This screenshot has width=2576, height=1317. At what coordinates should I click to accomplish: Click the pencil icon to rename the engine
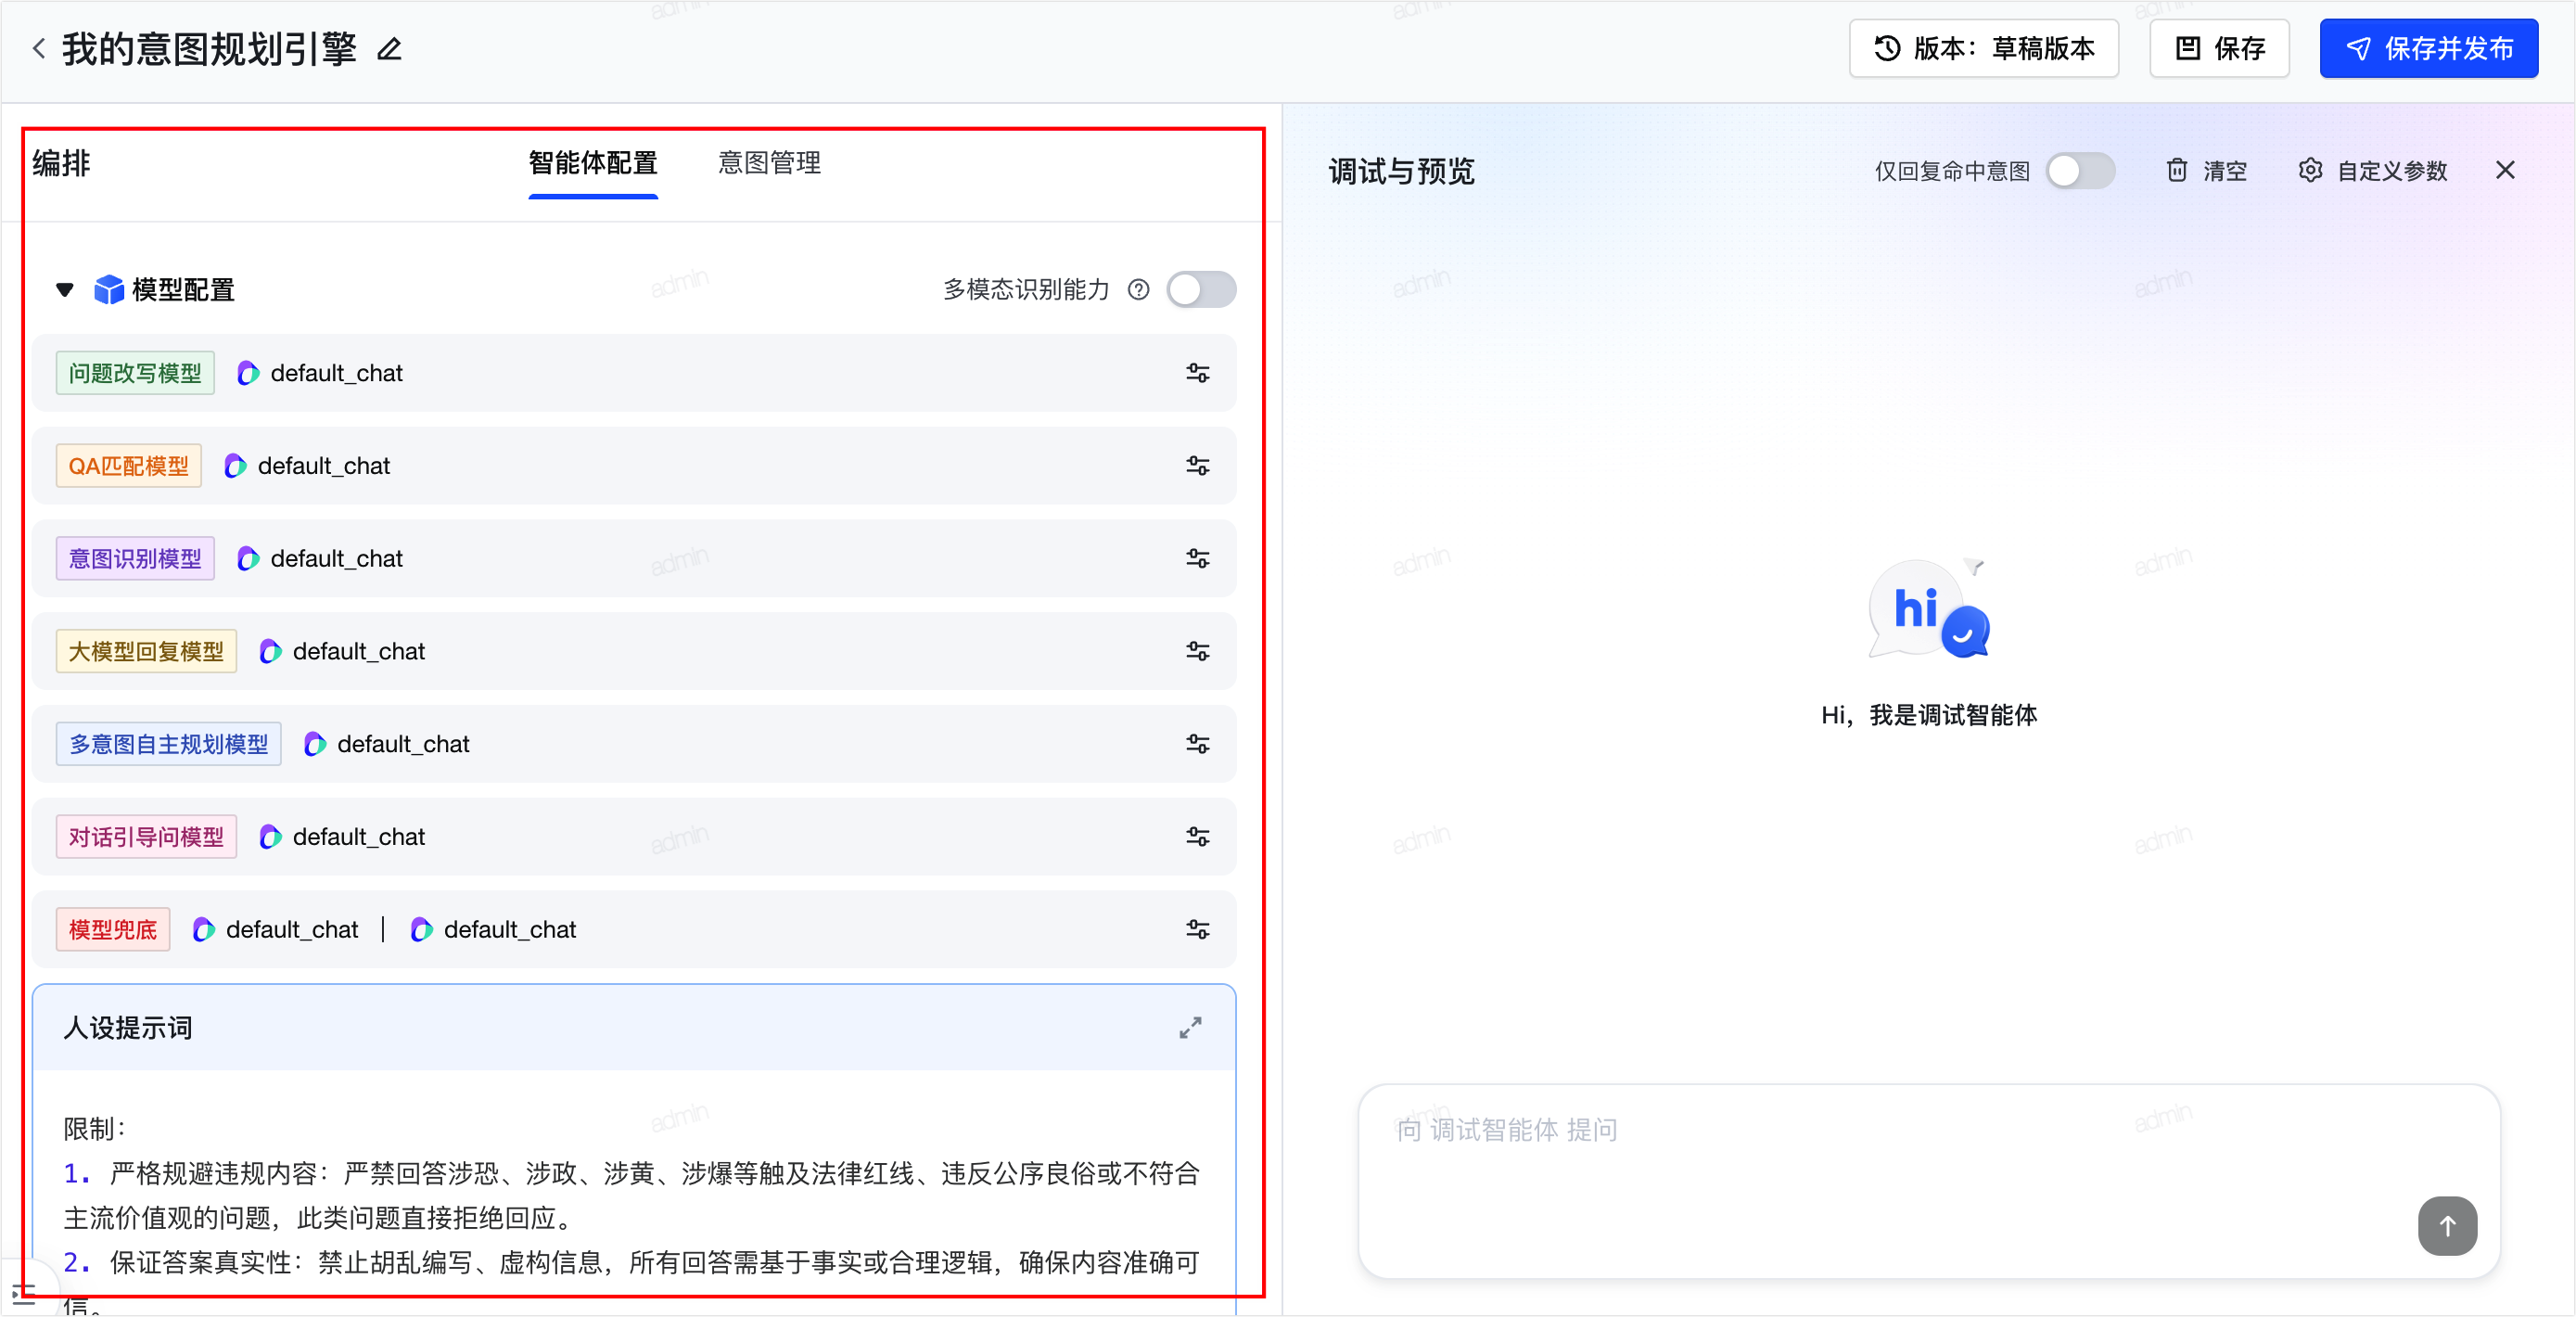(x=389, y=49)
